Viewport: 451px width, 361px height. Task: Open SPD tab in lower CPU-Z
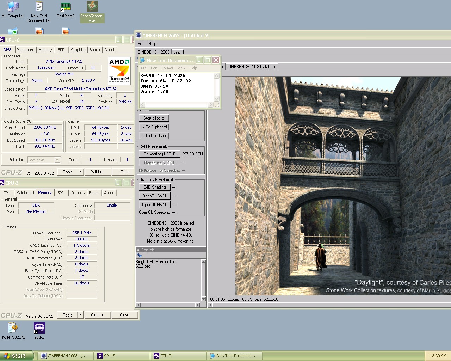(61, 193)
